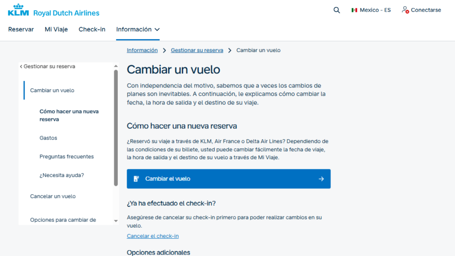The width and height of the screenshot is (455, 256).
Task: Click the Opciones adicionales heading
Action: point(159,252)
